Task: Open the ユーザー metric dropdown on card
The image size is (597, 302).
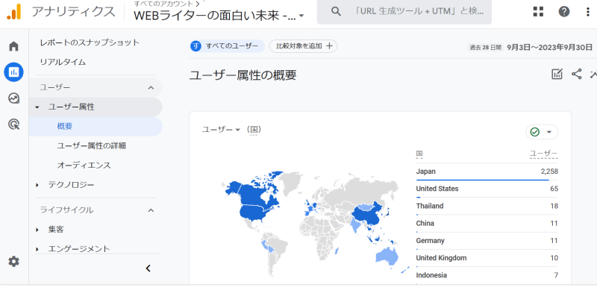Action: pyautogui.click(x=237, y=130)
